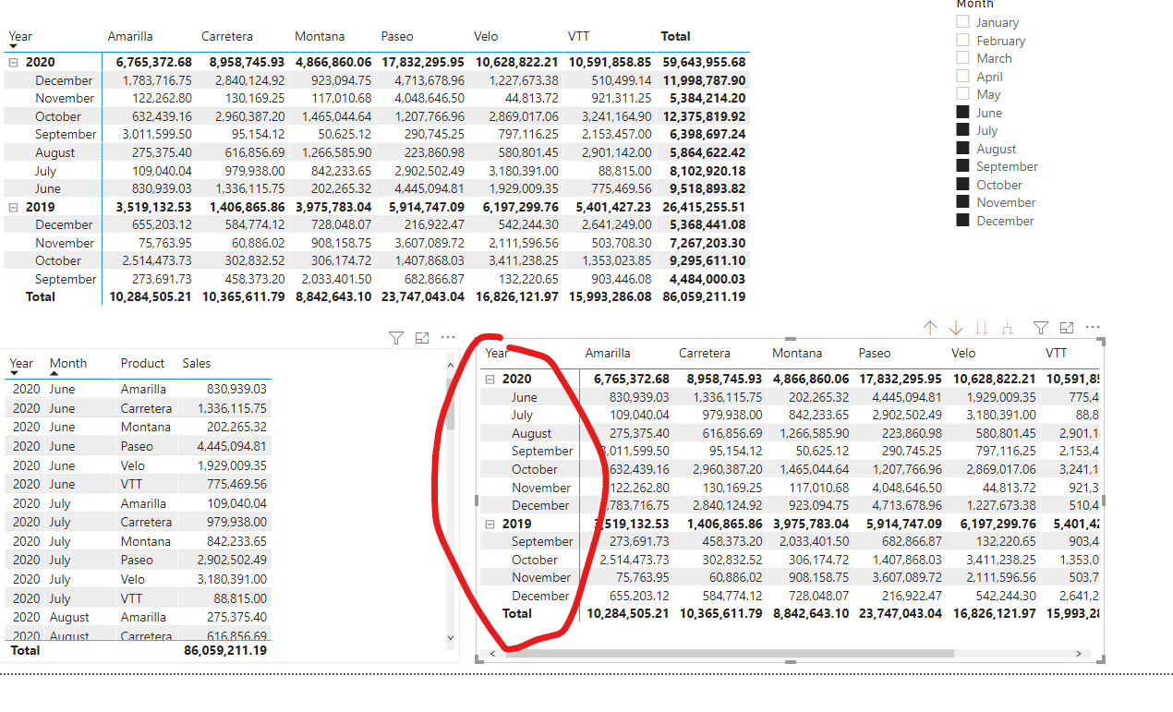The image size is (1173, 712).
Task: Check February in Month slicer
Action: pos(963,40)
